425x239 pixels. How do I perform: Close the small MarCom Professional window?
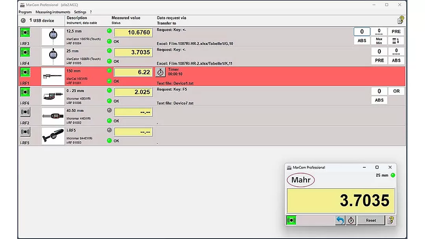pos(390,167)
